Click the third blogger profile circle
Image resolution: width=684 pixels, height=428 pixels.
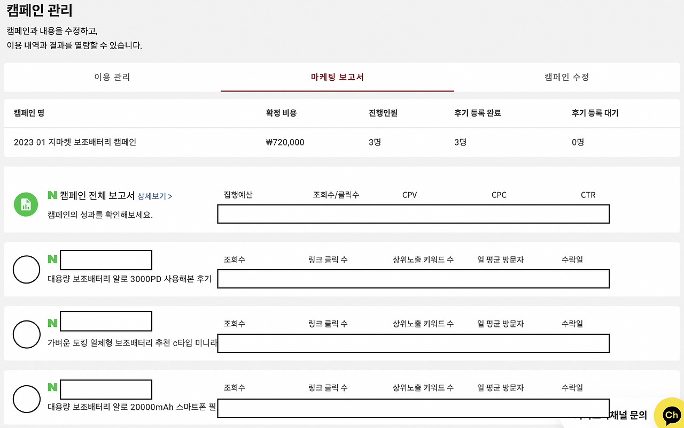[x=26, y=399]
